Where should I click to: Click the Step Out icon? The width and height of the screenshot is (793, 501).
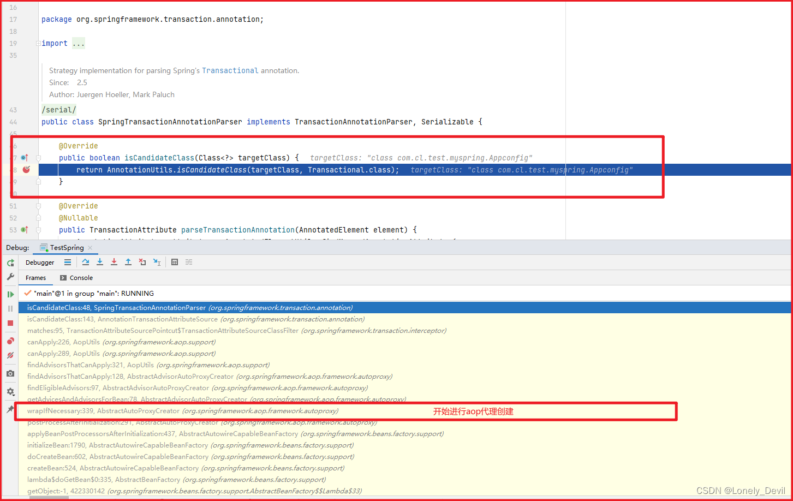tap(128, 263)
